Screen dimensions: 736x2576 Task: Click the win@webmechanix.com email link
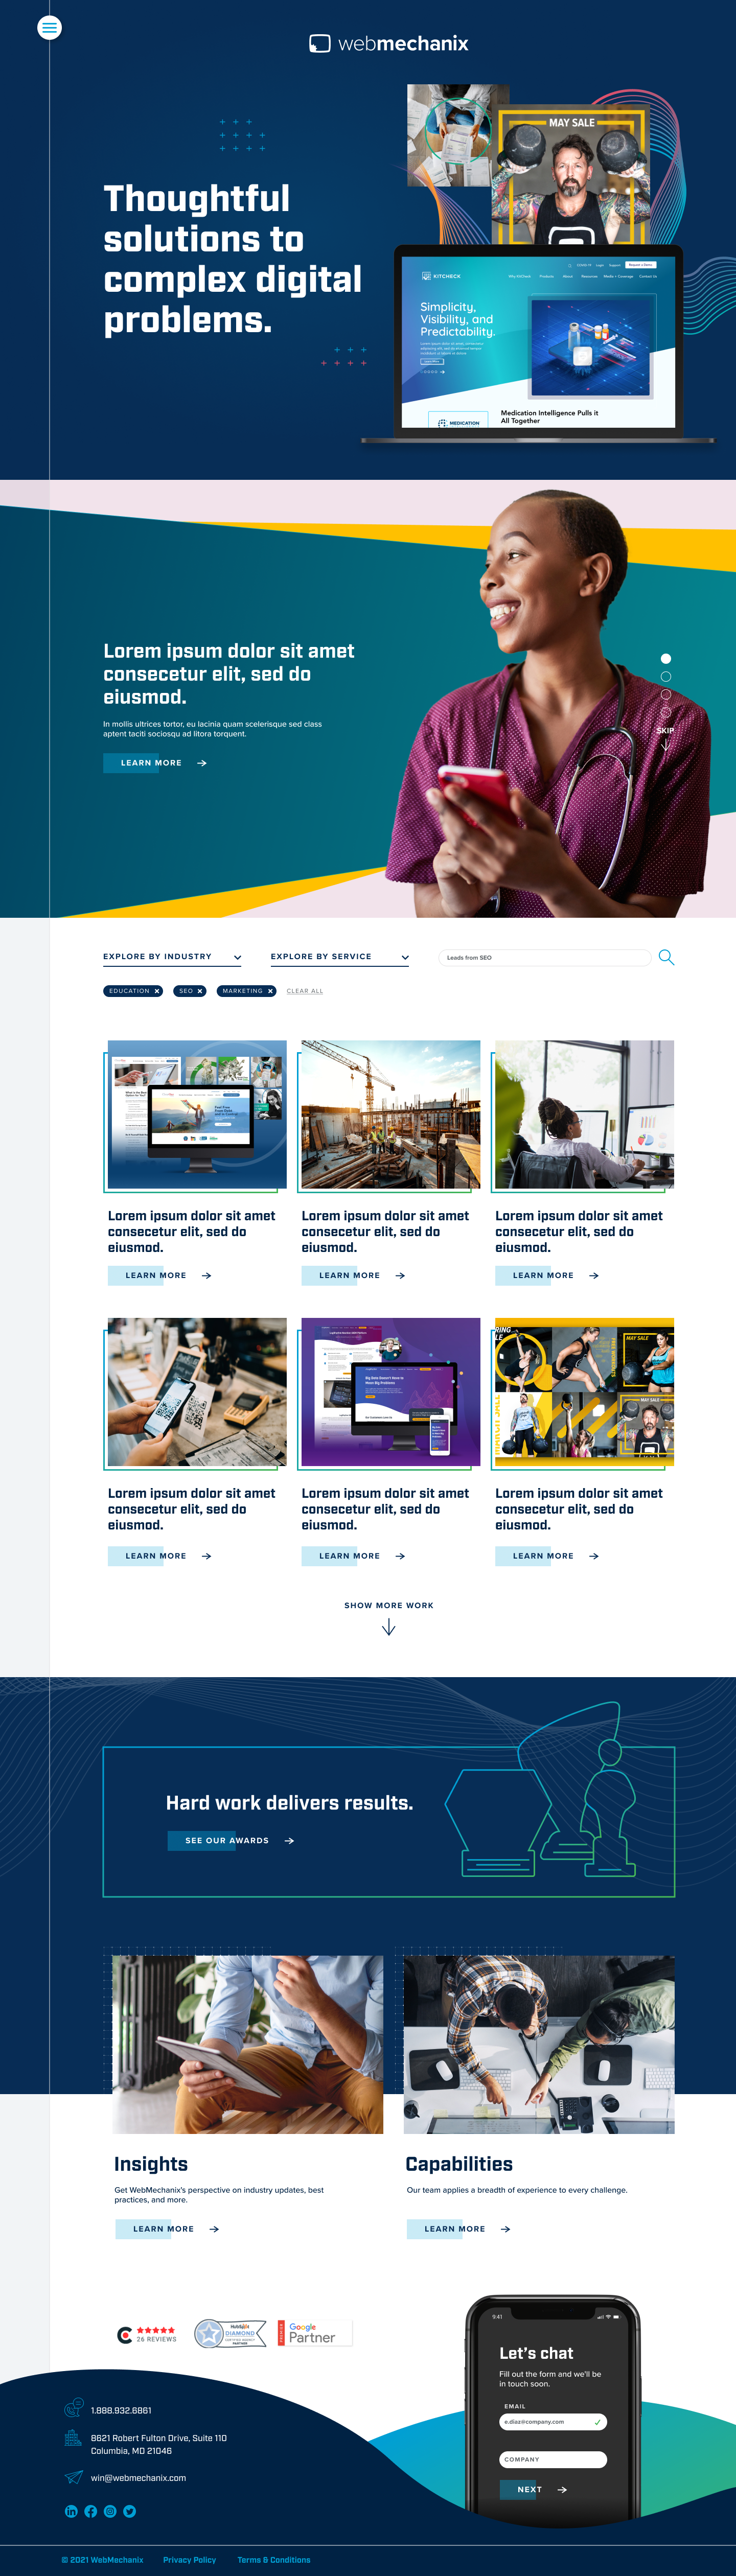coord(138,2478)
